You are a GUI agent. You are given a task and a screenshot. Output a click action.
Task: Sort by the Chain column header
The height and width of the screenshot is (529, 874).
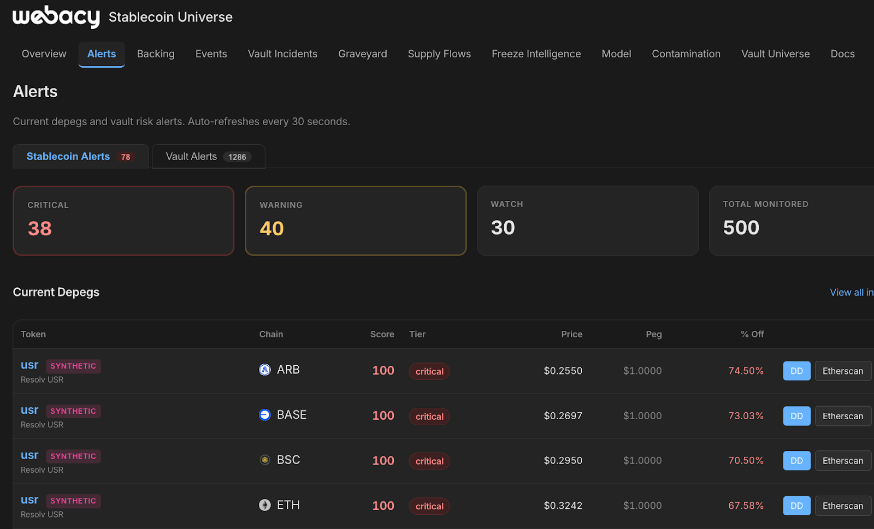(271, 334)
